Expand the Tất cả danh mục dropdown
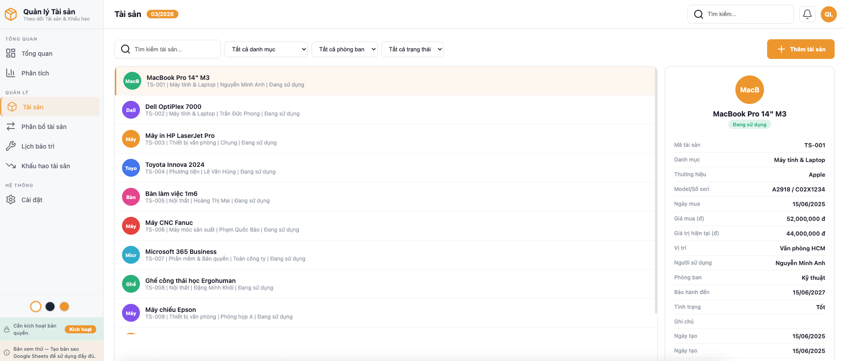 tap(266, 49)
